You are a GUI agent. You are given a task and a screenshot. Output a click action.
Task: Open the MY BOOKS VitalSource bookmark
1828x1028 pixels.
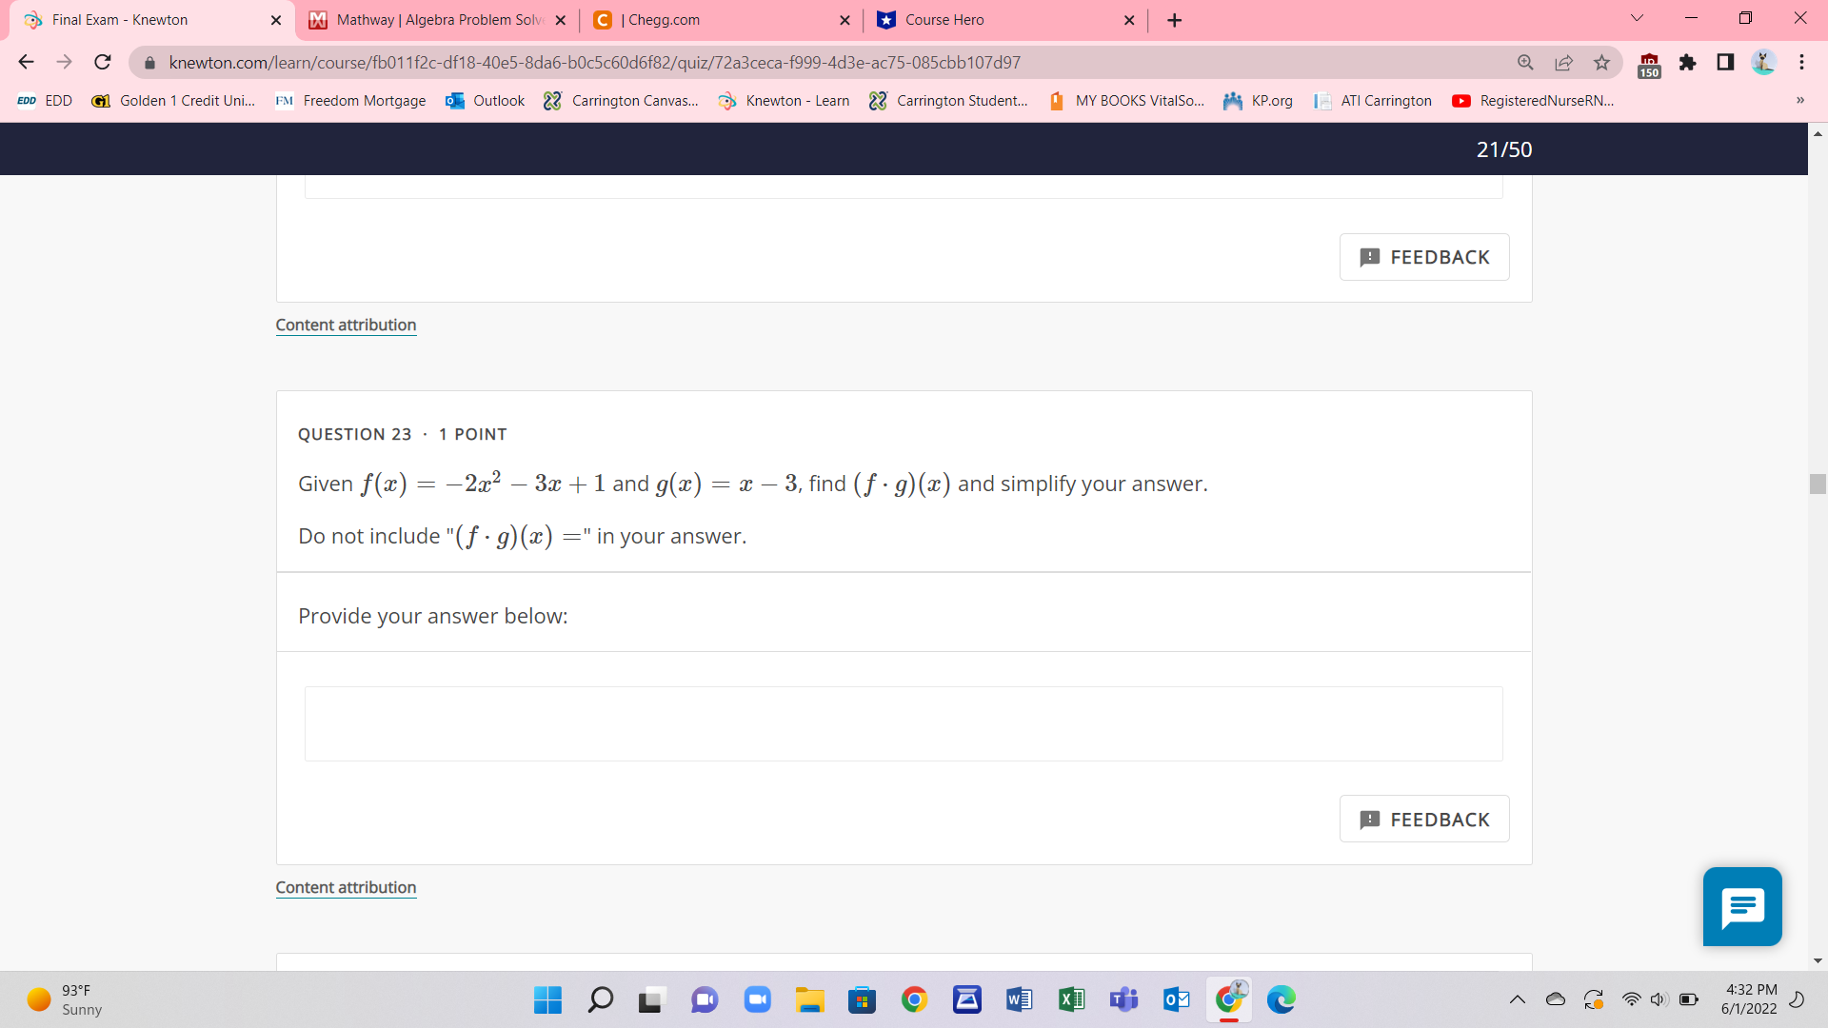pyautogui.click(x=1126, y=100)
